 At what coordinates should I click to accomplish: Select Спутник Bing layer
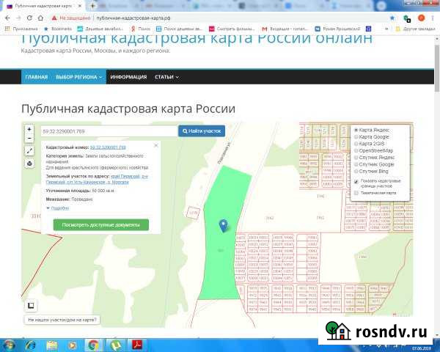[371, 171]
